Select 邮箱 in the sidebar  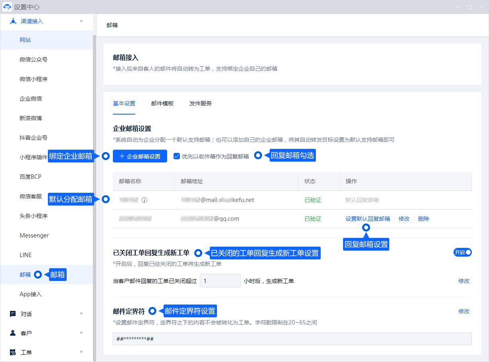25,275
